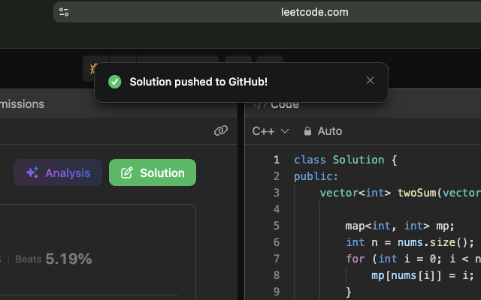Click the Beats 5.19% statistic
The image size is (481, 300).
[x=53, y=259]
